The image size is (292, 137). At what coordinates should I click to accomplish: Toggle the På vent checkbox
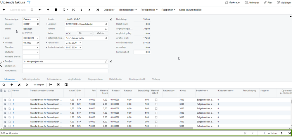[24, 33]
